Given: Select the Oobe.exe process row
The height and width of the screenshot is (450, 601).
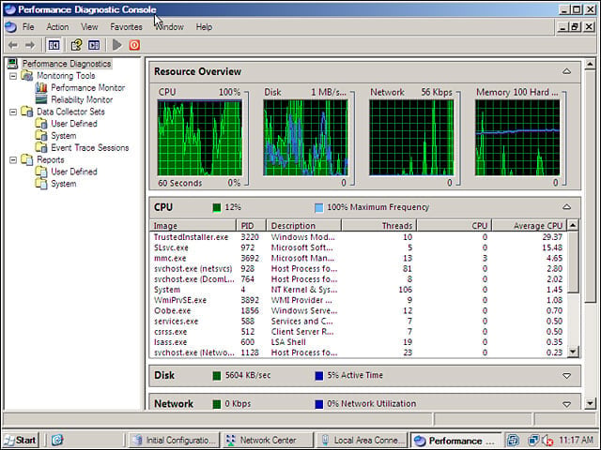Looking at the screenshot, I should [358, 310].
